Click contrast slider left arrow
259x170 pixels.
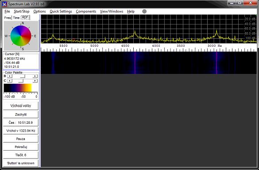click(x=10, y=81)
